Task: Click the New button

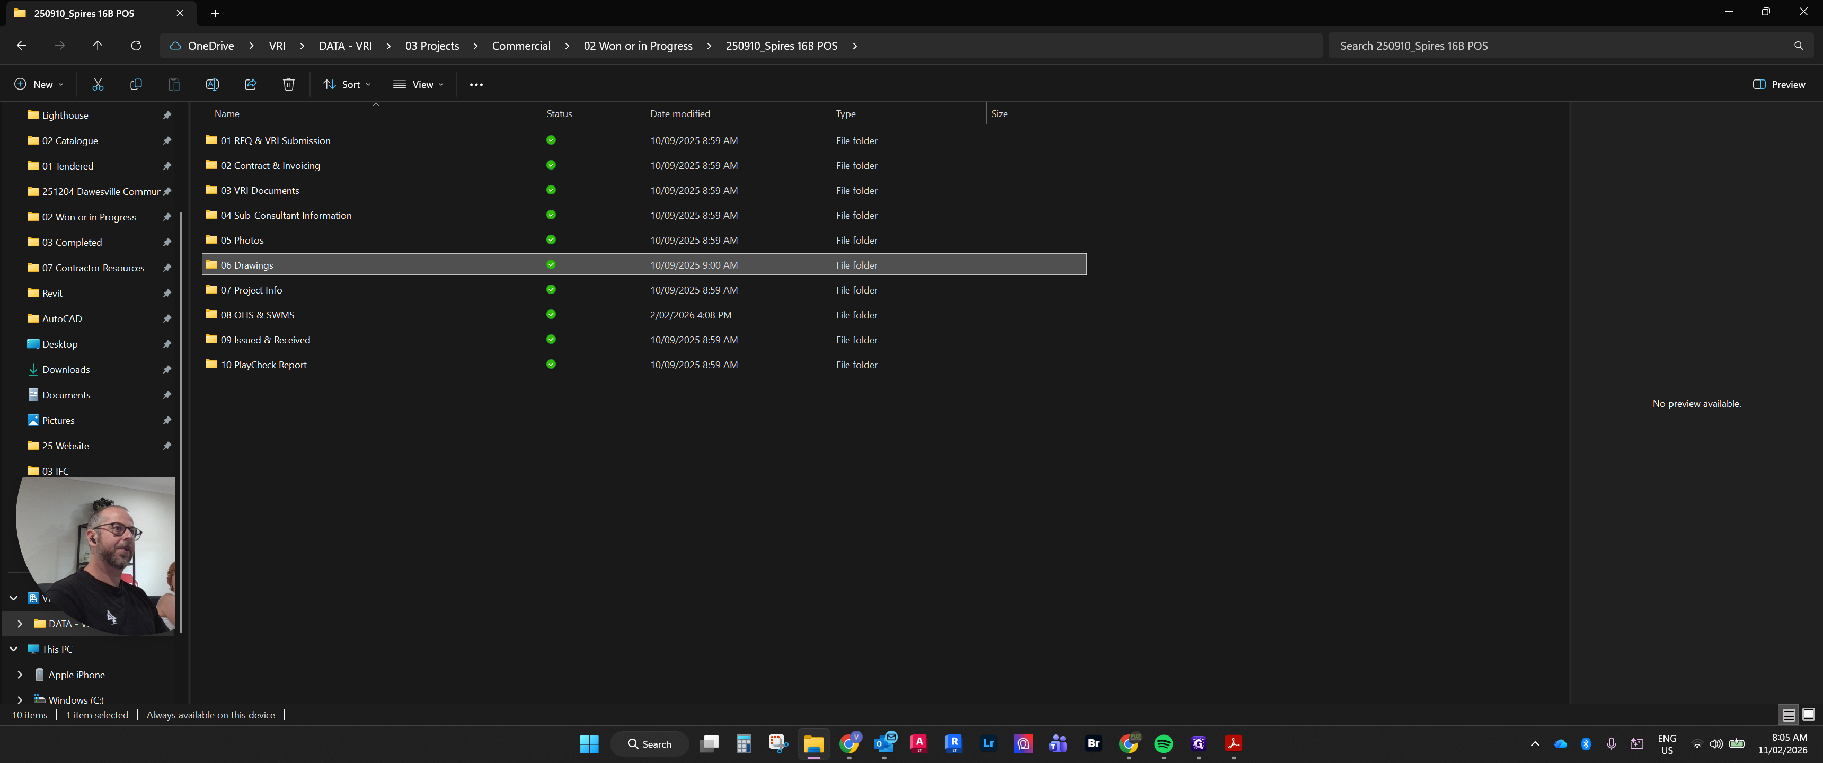Action: [x=39, y=84]
